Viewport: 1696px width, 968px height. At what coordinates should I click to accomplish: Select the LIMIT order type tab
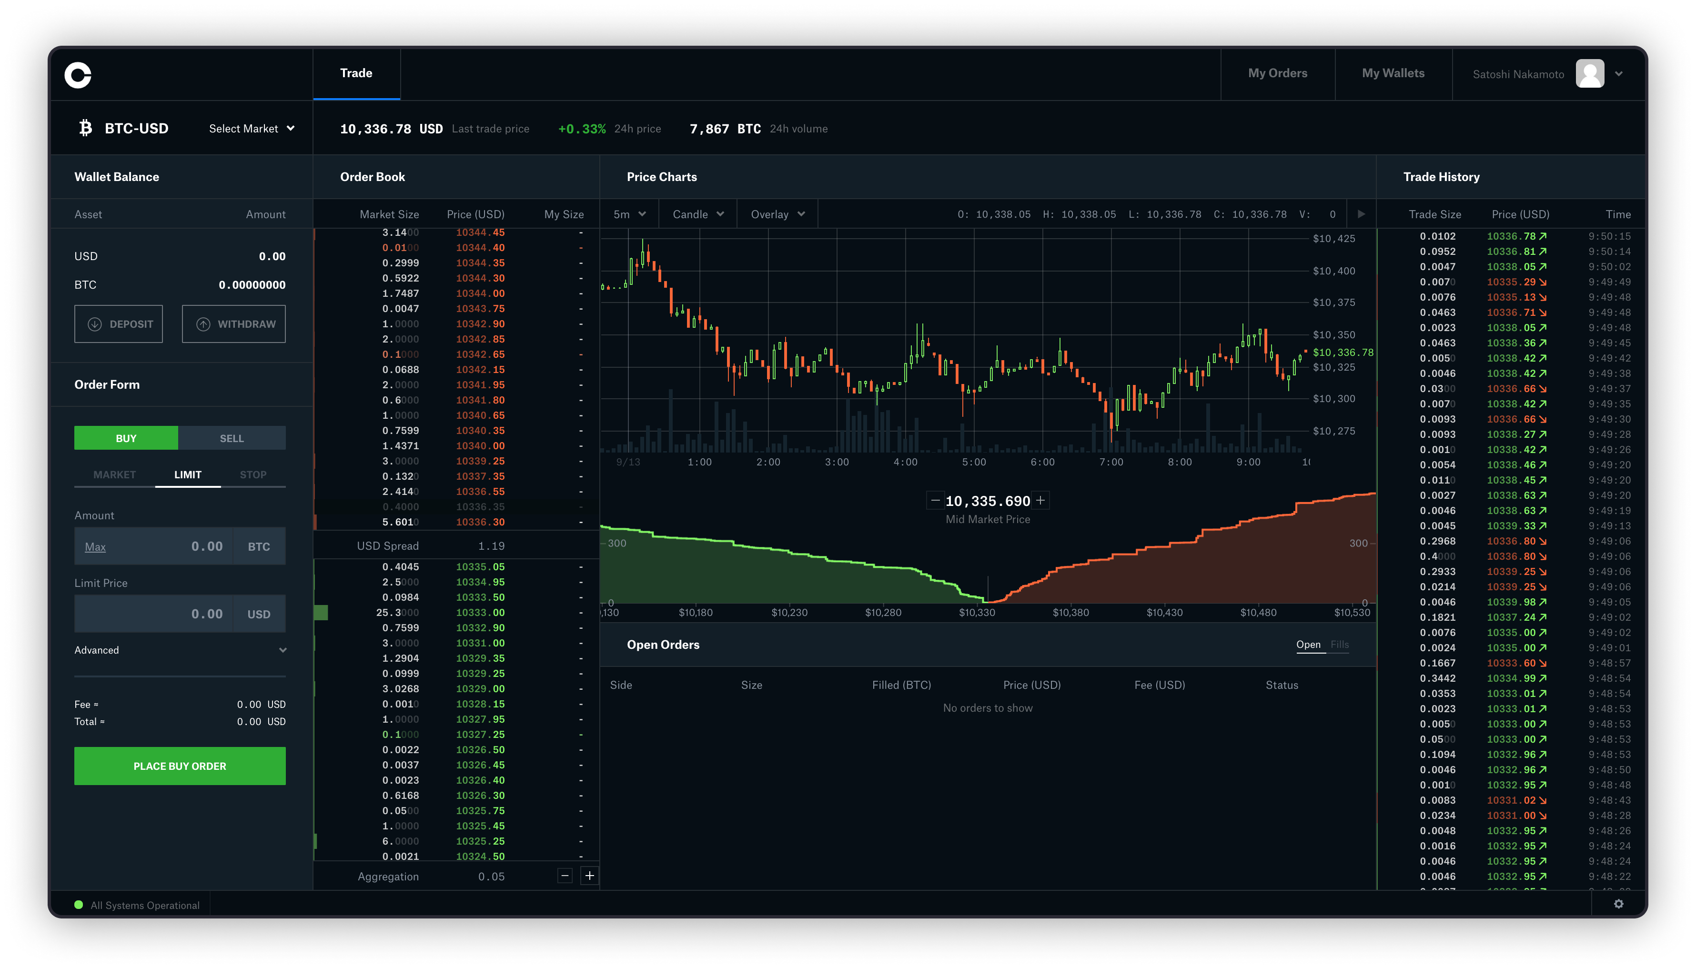point(186,474)
